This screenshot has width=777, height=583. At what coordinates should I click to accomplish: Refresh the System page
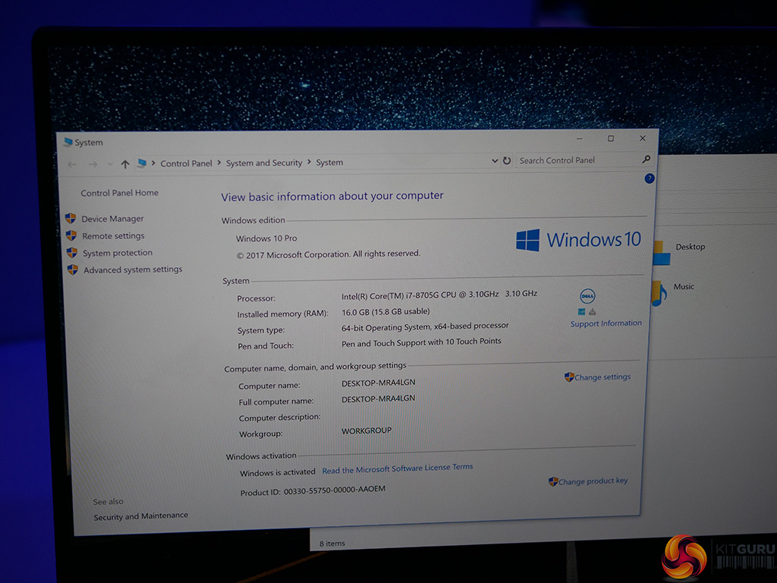507,161
